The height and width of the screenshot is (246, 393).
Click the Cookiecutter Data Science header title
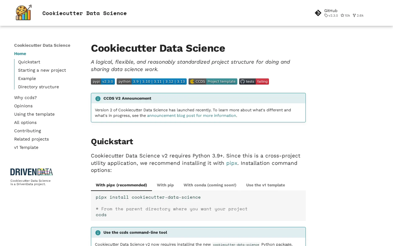click(x=84, y=13)
